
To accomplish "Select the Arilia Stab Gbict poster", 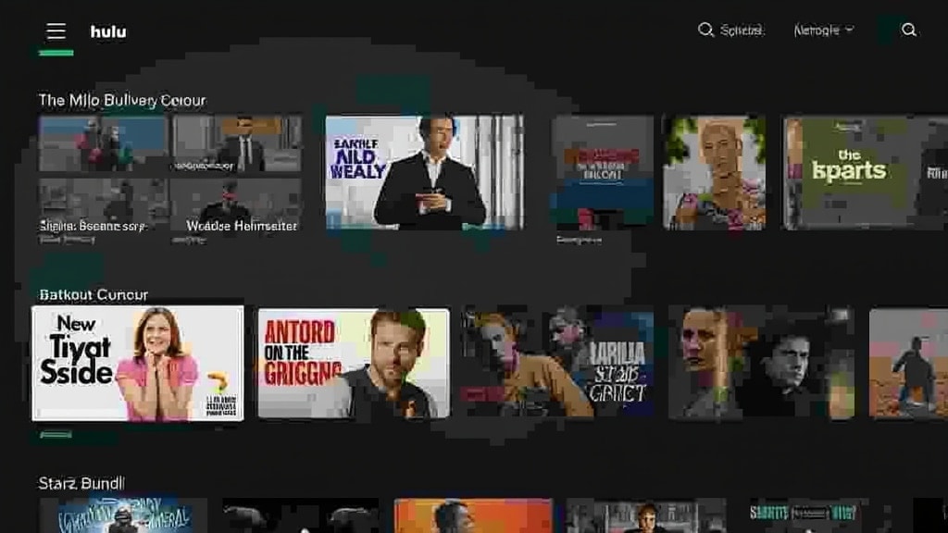I will (x=557, y=363).
